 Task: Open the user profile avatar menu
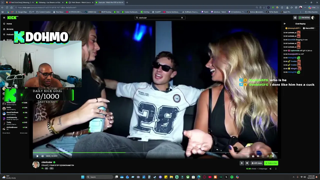pos(313,17)
